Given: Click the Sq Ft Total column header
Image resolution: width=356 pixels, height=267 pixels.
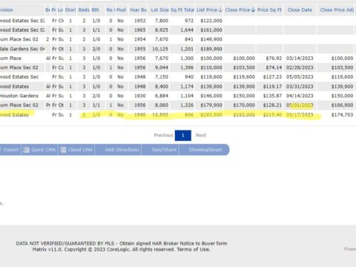Looking at the screenshot, I should coord(182,10).
